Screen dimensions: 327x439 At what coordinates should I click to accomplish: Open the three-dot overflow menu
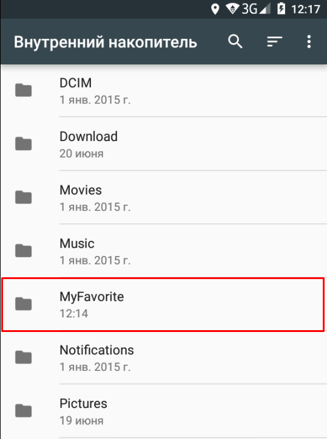pyautogui.click(x=309, y=42)
